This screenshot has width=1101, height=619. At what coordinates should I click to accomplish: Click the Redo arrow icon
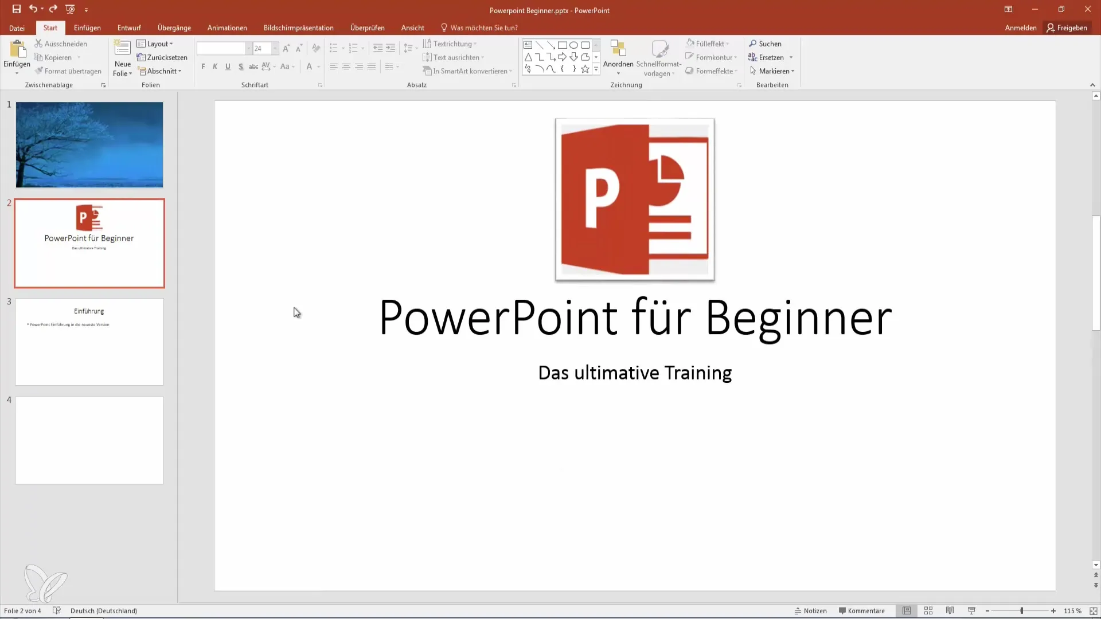point(53,9)
